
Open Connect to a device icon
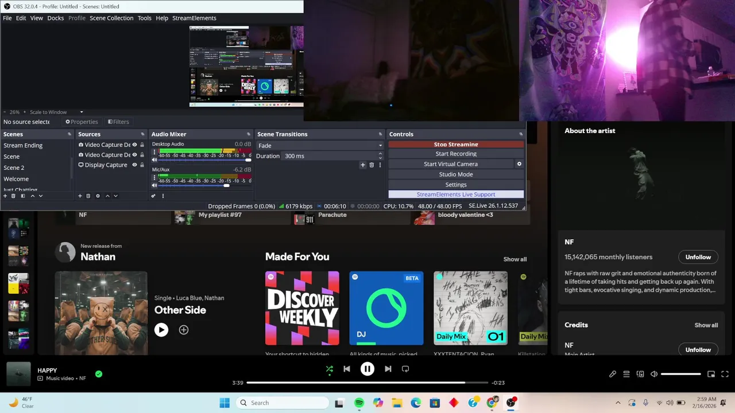click(x=640, y=374)
